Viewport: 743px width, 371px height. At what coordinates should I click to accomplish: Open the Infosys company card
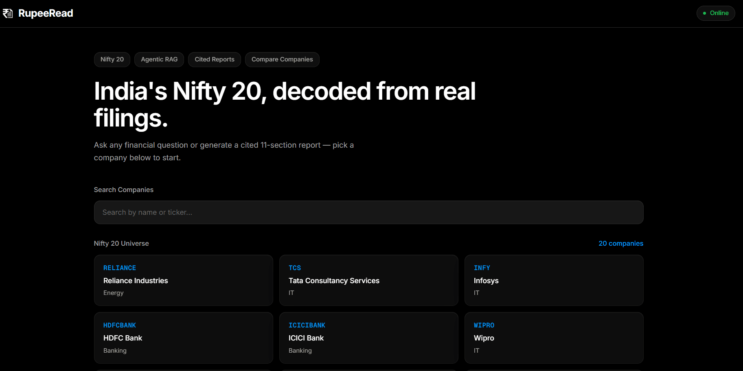[x=554, y=280]
